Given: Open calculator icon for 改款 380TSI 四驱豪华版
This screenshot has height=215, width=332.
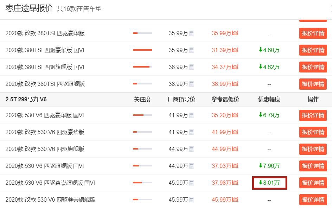Looking at the screenshot, I should tap(191, 33).
